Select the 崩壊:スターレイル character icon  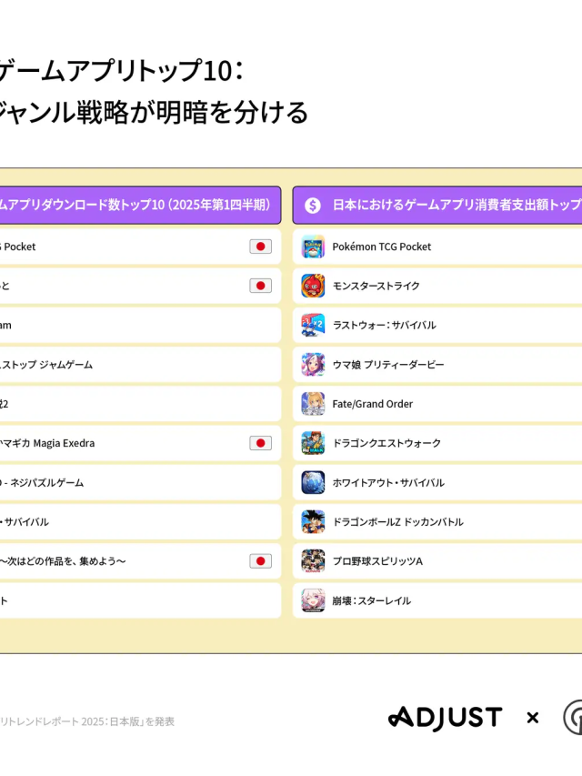[313, 600]
